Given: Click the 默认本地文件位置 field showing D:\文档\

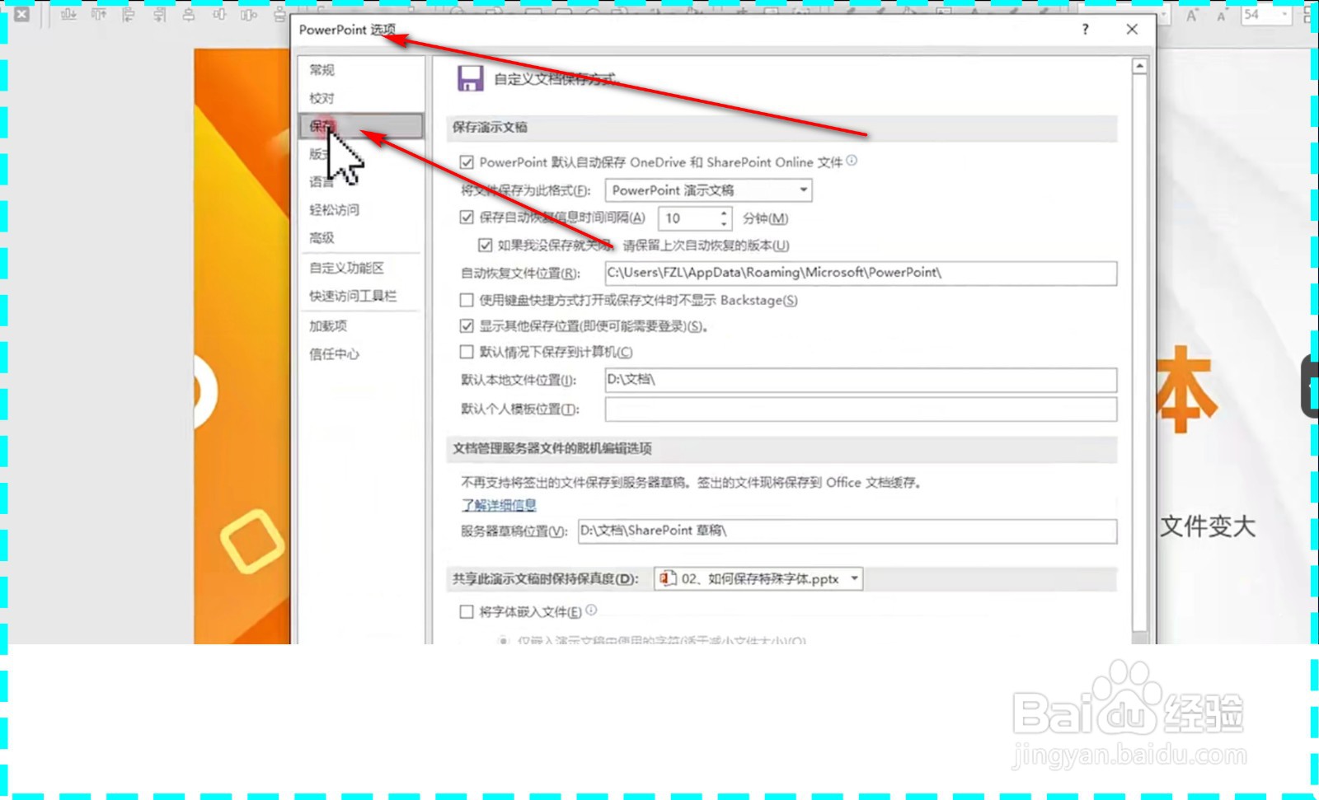Looking at the screenshot, I should pyautogui.click(x=861, y=380).
